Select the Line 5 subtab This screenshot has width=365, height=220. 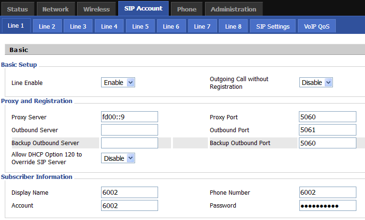pyautogui.click(x=140, y=26)
